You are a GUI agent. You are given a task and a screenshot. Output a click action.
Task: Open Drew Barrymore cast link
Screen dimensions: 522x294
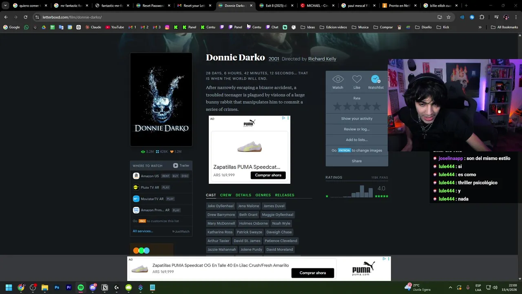(x=221, y=215)
